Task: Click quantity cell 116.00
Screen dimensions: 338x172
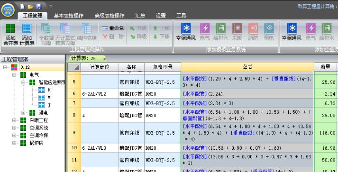Action: (x=326, y=133)
